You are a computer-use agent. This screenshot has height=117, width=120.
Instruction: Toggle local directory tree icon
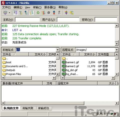click(x=21, y=13)
